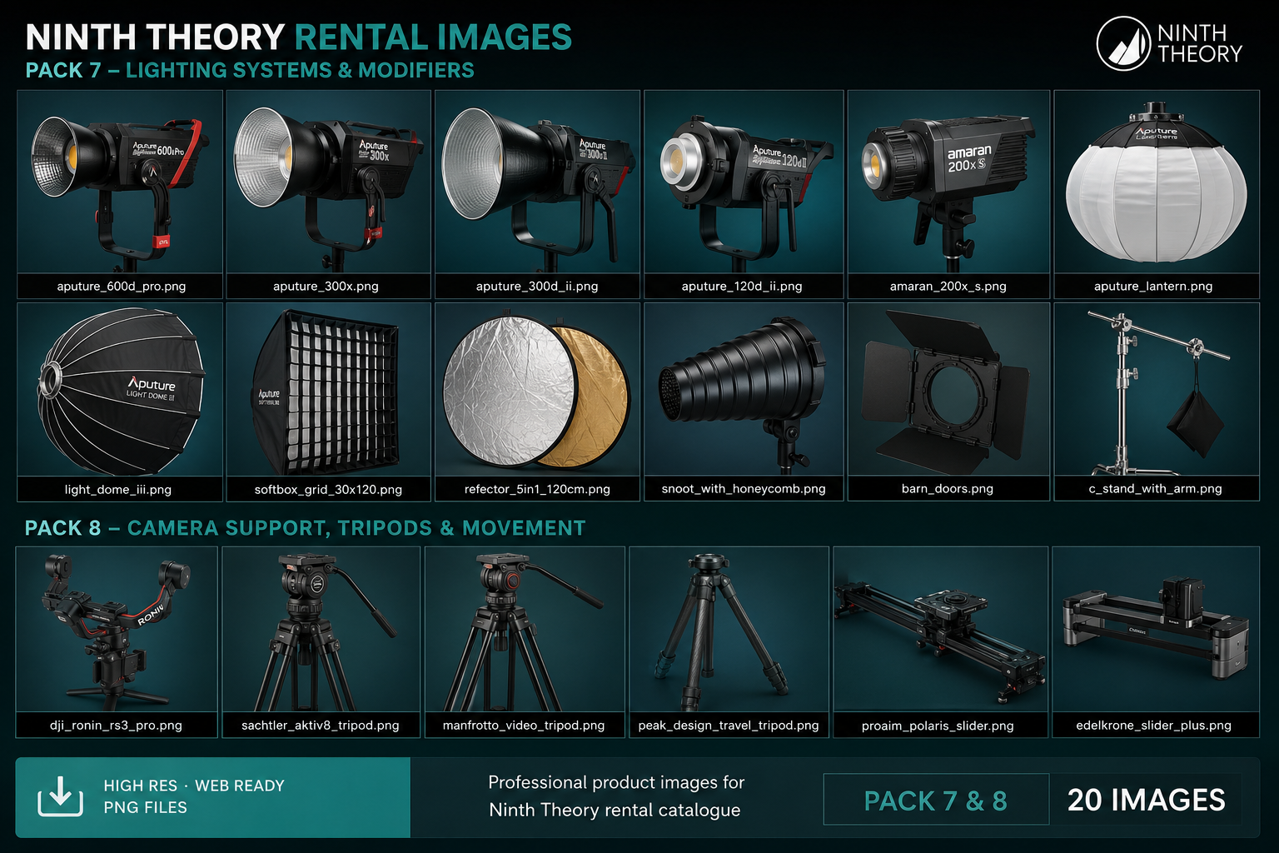This screenshot has width=1279, height=853.
Task: Click the dji_ronin_rs3_pro.png file name
Action: (x=116, y=726)
